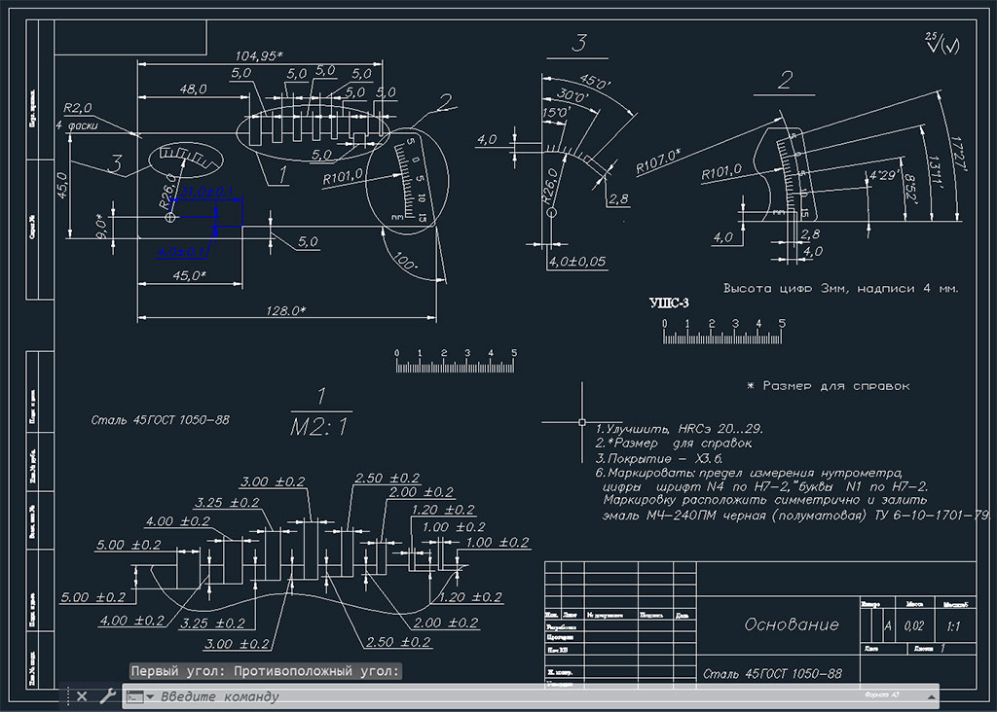Select the '4,0±0,05' dimension
Viewport: 997px width, 712px height.
click(577, 262)
